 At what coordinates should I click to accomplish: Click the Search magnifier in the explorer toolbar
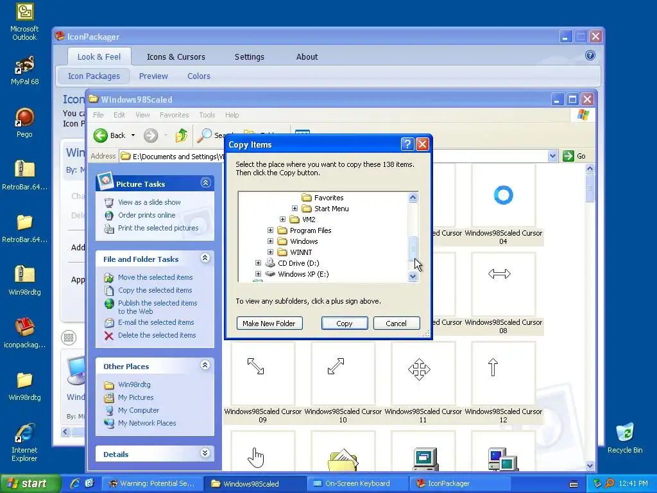coord(205,135)
